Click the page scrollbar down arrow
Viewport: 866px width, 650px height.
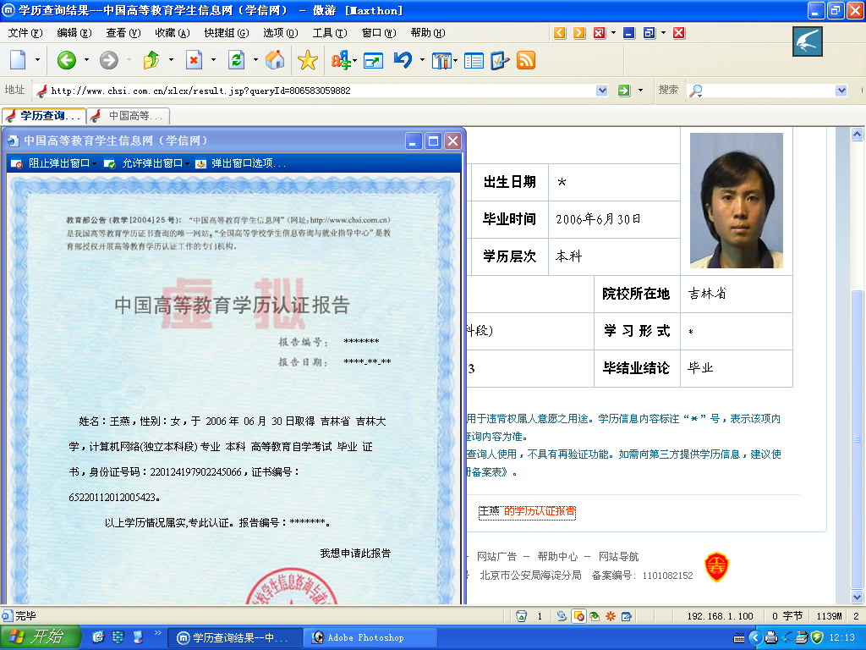click(x=858, y=597)
